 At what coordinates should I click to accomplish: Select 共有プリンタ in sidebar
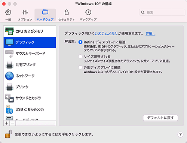(30, 65)
